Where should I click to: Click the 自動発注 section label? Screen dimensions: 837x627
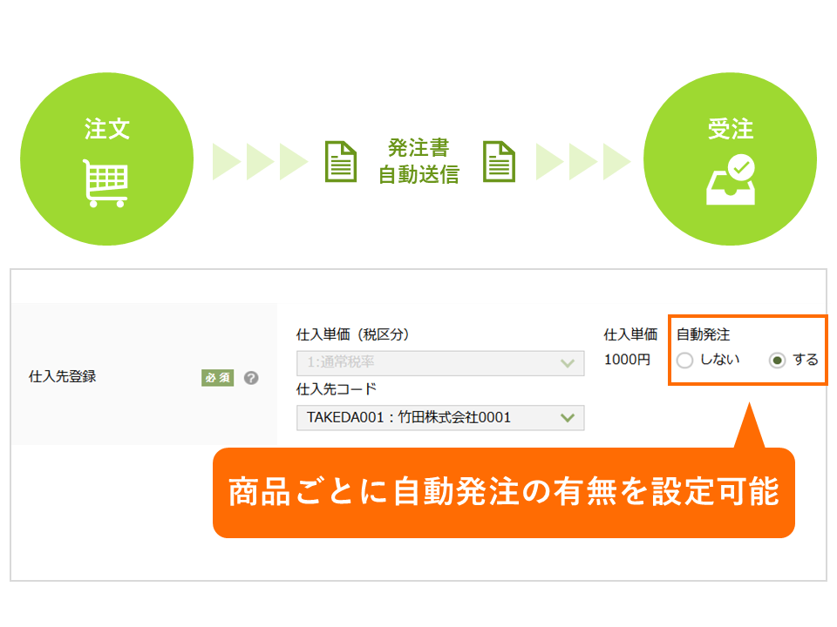[x=703, y=334]
